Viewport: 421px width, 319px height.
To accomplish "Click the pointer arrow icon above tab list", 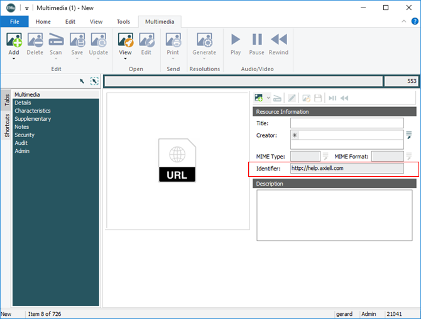I will point(82,81).
